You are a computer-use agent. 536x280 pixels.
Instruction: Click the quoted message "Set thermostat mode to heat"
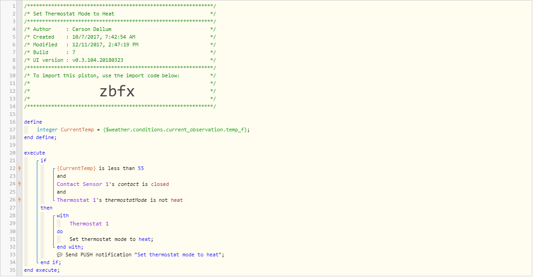[178, 255]
